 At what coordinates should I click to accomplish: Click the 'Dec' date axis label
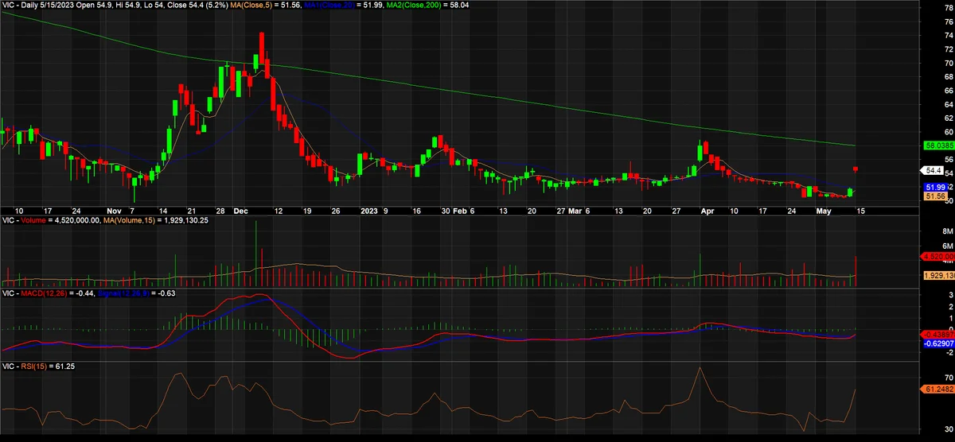pos(241,211)
